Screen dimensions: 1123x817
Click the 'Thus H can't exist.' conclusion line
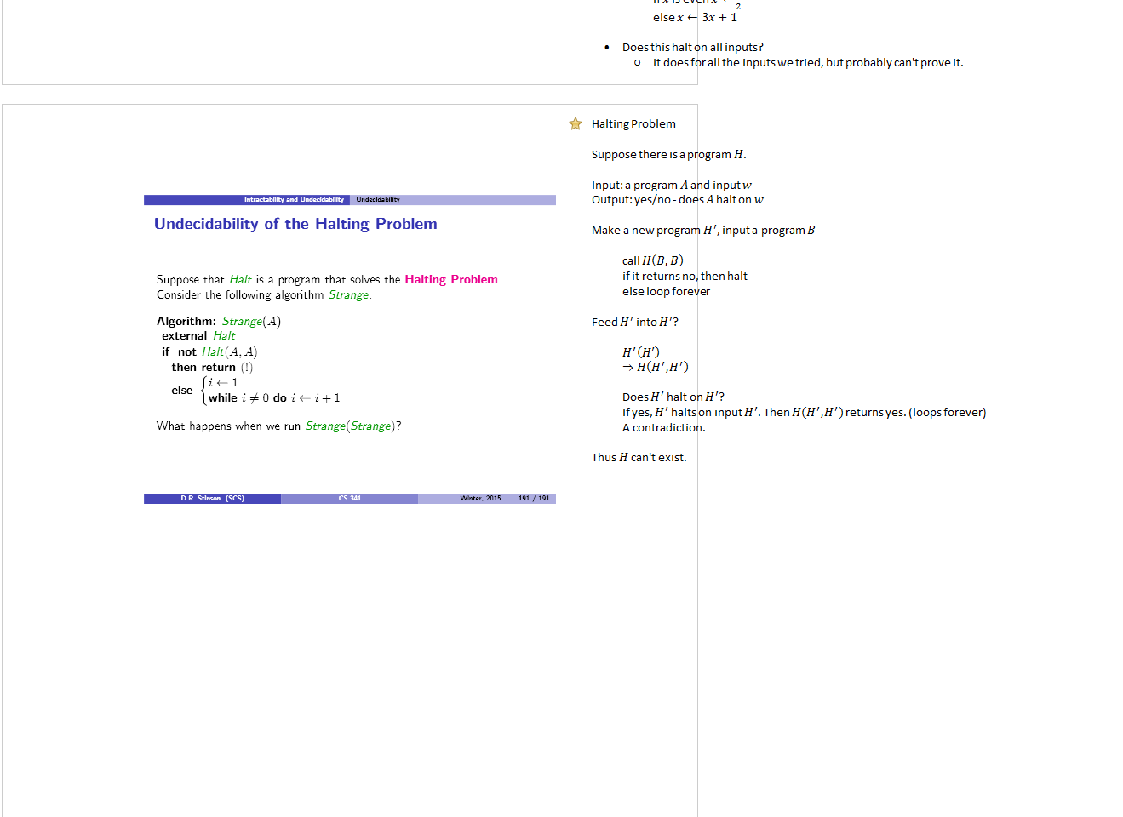click(x=639, y=458)
